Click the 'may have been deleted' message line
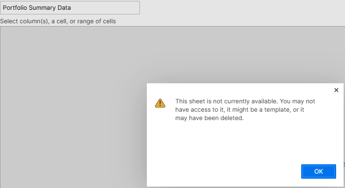The height and width of the screenshot is (188, 345). [x=209, y=118]
